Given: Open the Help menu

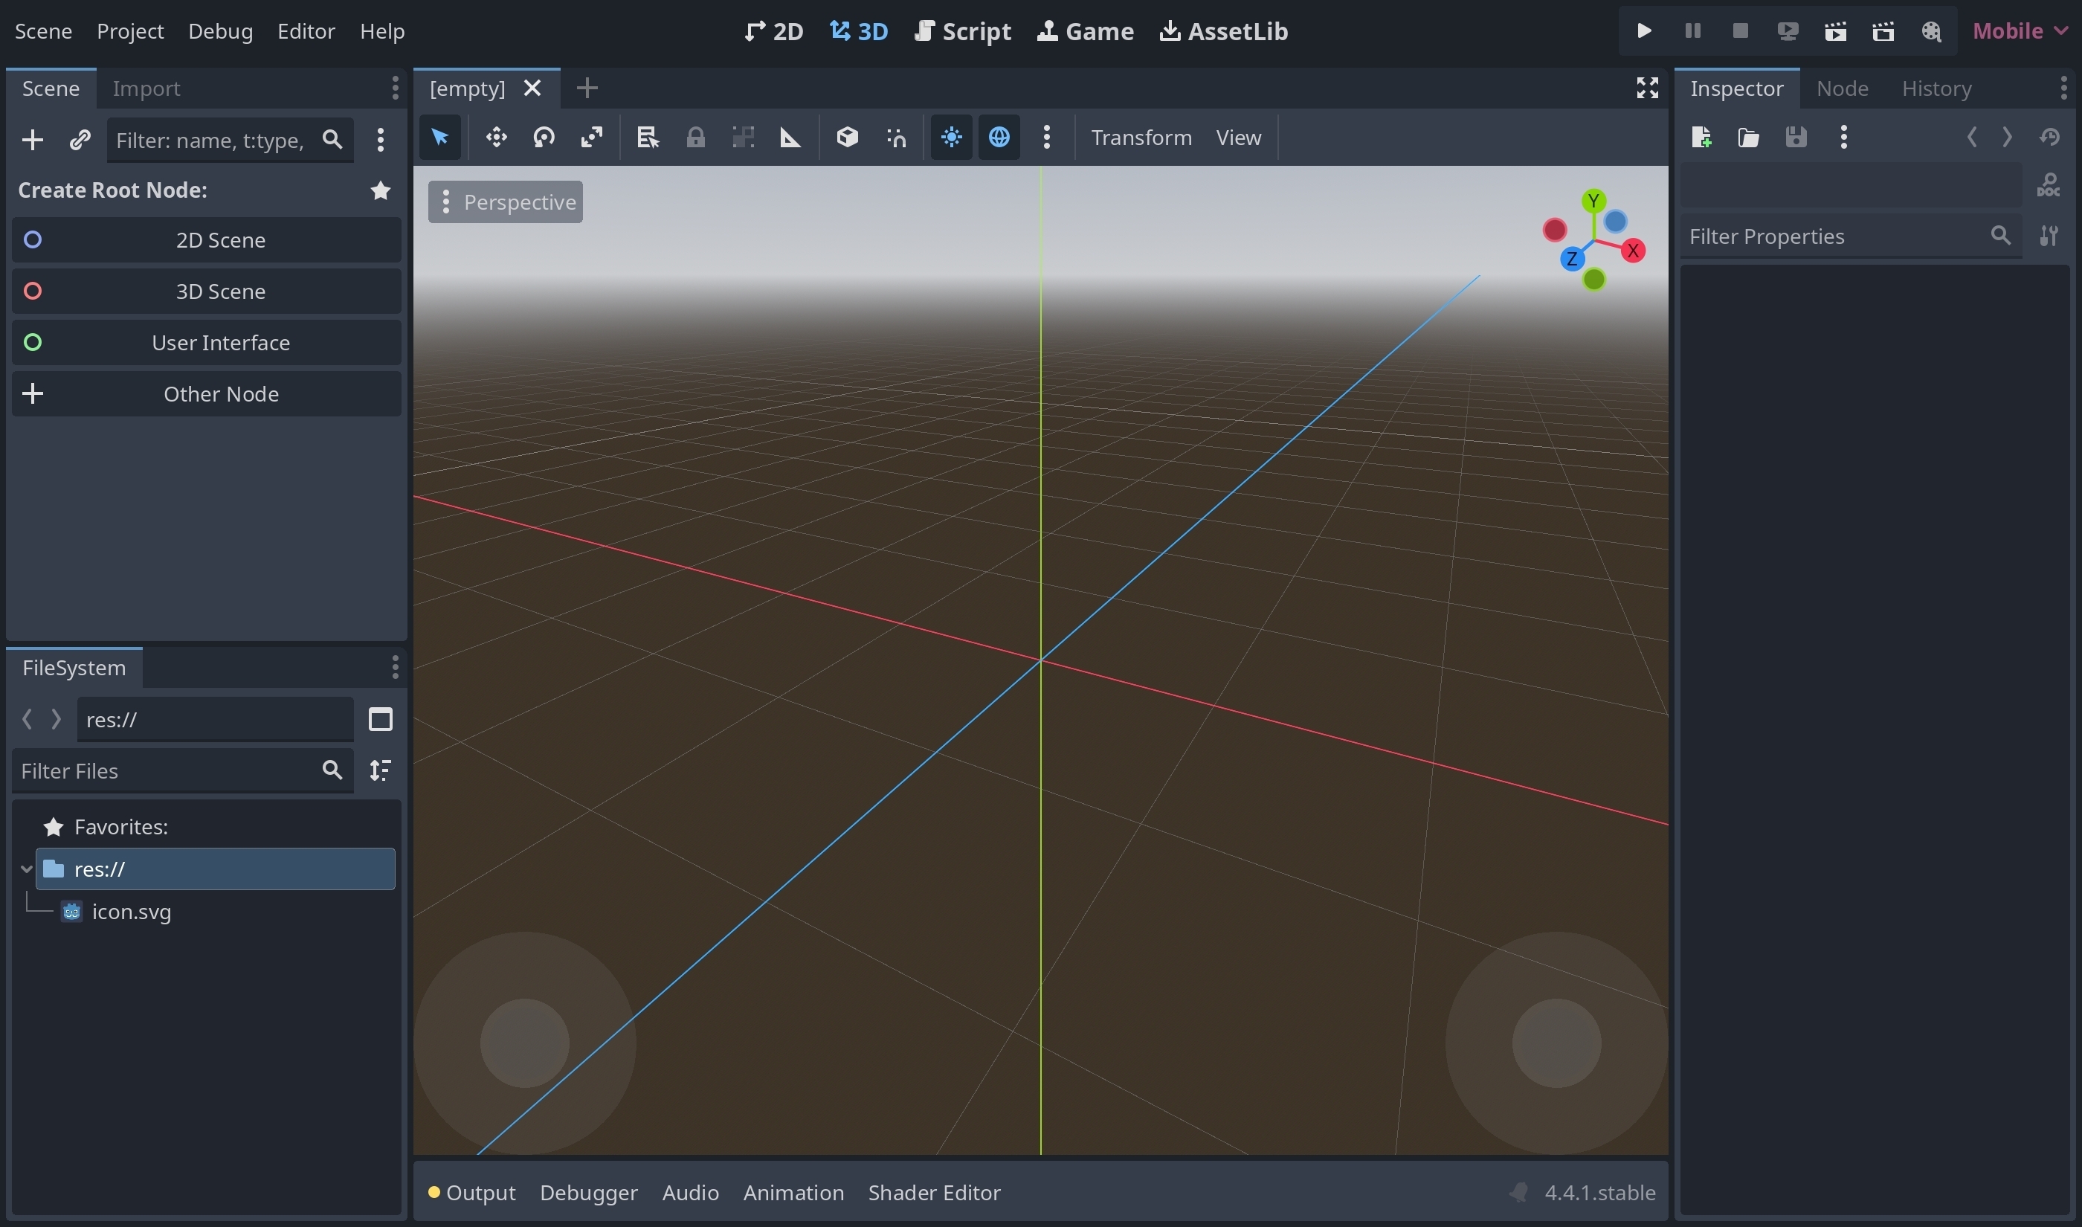Looking at the screenshot, I should (382, 31).
